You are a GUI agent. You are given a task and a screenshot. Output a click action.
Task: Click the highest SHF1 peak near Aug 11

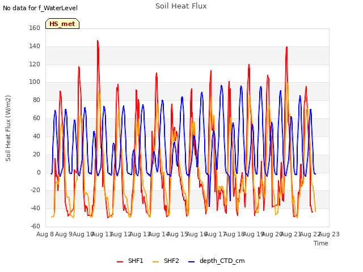click(x=98, y=41)
